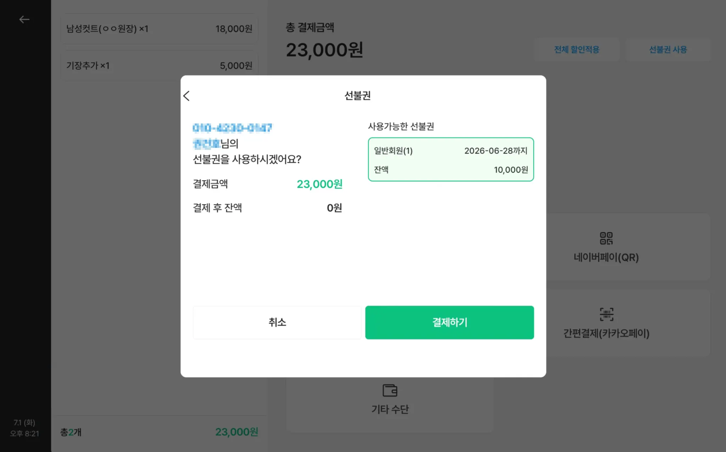Select the 기장추가 ×1 order item

(159, 65)
